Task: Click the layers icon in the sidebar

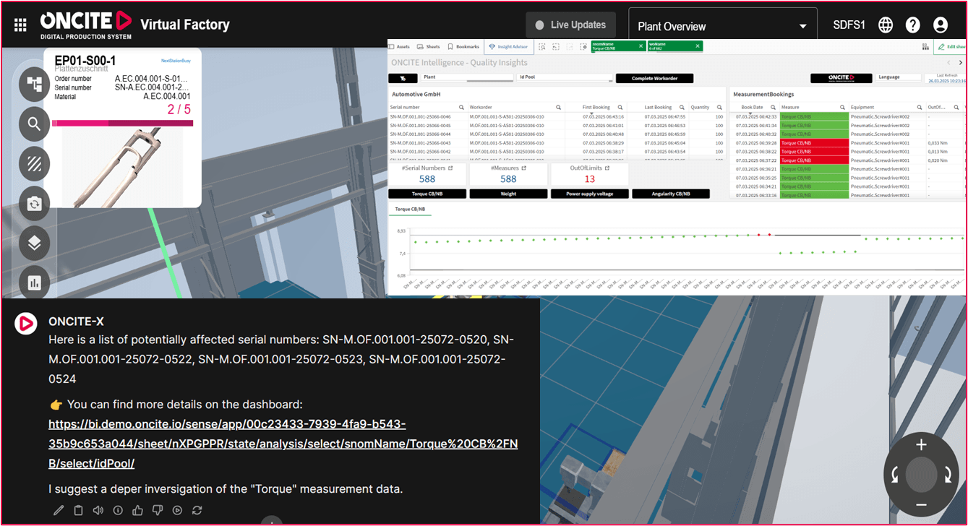Action: click(x=34, y=243)
